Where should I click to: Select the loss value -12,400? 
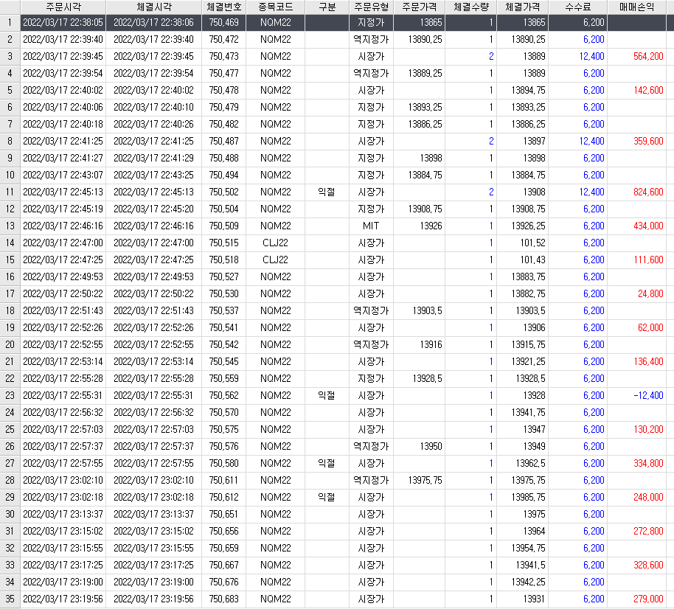click(x=648, y=395)
